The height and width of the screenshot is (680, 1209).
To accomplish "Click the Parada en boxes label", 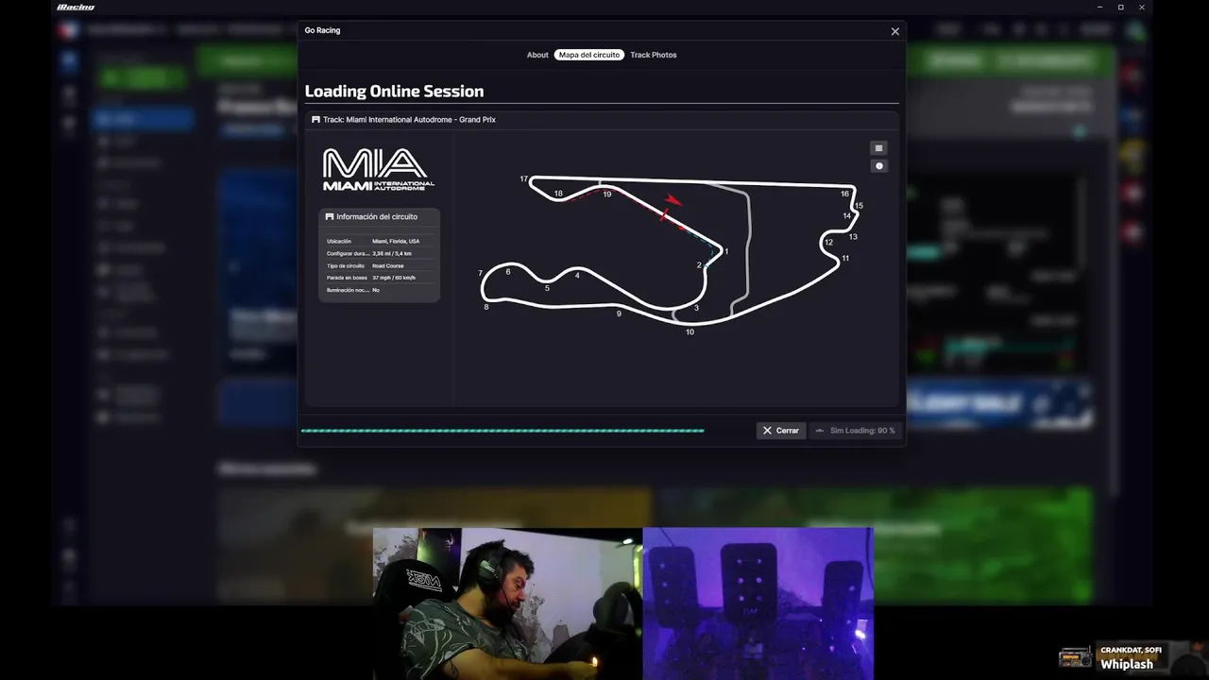I will (347, 279).
